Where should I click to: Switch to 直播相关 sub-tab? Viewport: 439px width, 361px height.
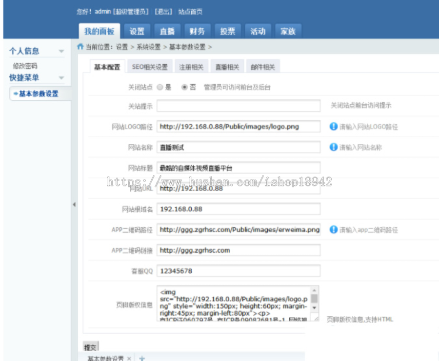[227, 67]
